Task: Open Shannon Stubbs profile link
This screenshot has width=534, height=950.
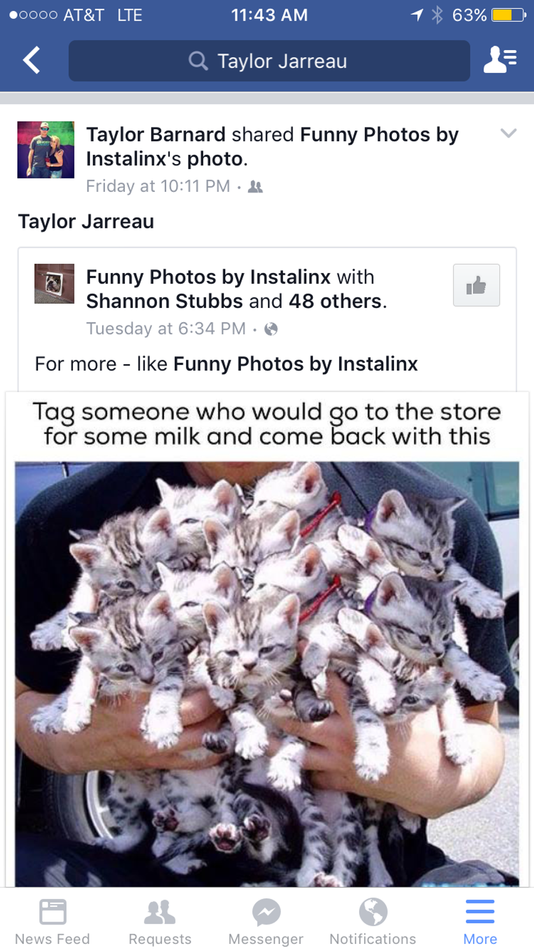Action: pyautogui.click(x=165, y=301)
